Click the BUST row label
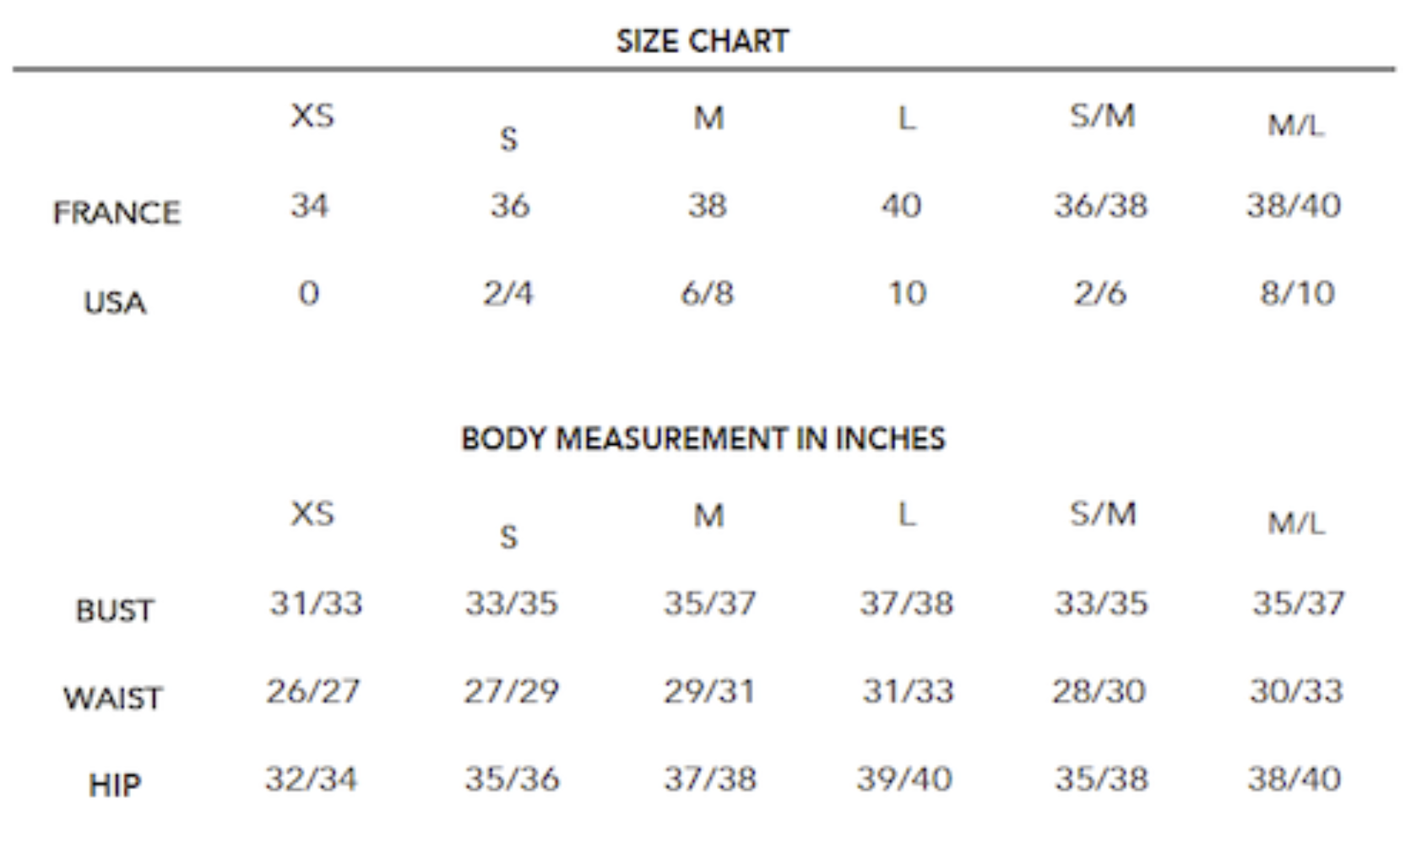This screenshot has width=1411, height=866. click(115, 610)
